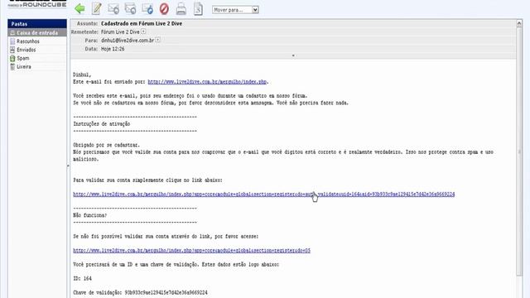Toggle the message headers expander arrow
The height and width of the screenshot is (298, 530).
(x=293, y=55)
